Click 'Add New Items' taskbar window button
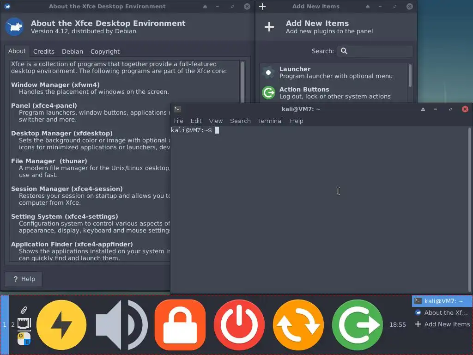Image resolution: width=473 pixels, height=355 pixels. pos(442,324)
